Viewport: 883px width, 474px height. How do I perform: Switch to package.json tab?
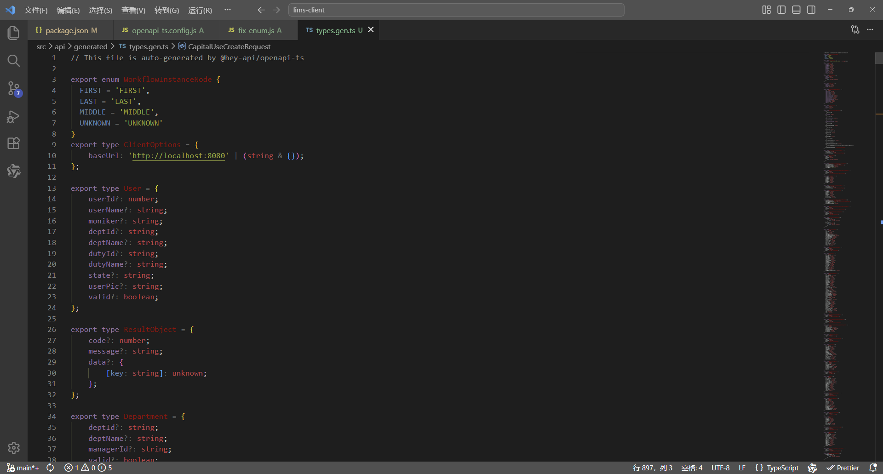click(x=70, y=30)
